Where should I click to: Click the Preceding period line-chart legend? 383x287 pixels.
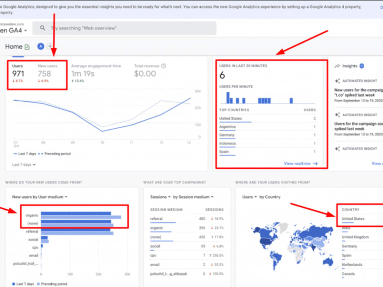(x=54, y=154)
